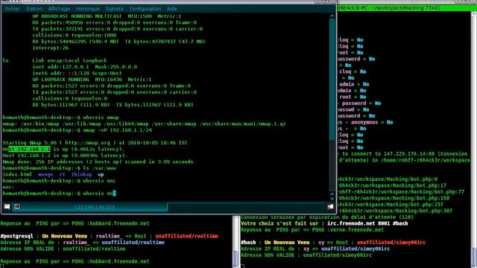The width and height of the screenshot is (477, 268).
Task: Open the Édition menu
Action: click(x=34, y=9)
